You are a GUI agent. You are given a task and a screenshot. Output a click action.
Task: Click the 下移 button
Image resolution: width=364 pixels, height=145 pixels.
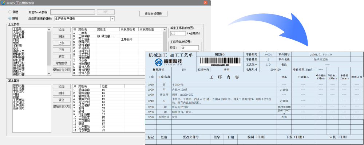62,50
